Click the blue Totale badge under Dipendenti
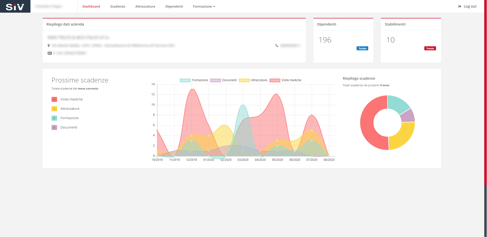 click(x=362, y=48)
